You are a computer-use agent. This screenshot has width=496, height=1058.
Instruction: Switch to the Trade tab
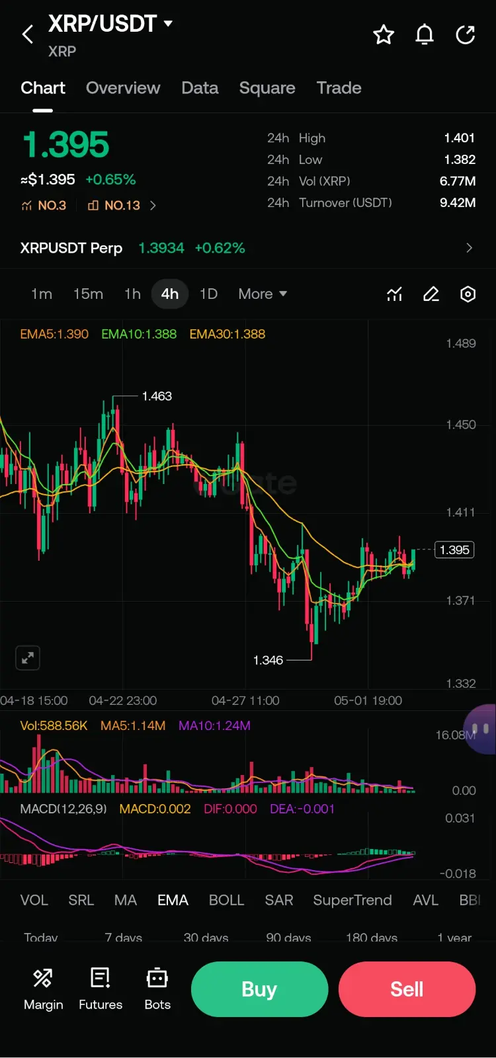[x=339, y=88]
